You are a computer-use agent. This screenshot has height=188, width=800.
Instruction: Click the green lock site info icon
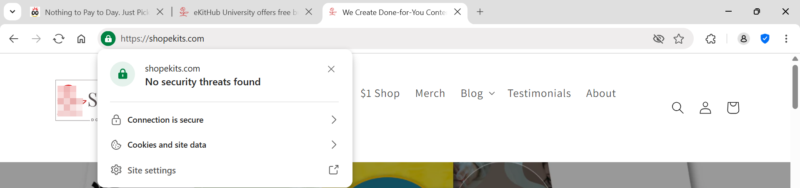[x=108, y=39]
